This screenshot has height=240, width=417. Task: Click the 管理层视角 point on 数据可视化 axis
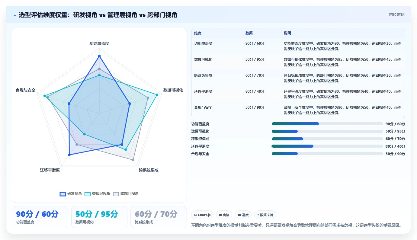coord(157,95)
